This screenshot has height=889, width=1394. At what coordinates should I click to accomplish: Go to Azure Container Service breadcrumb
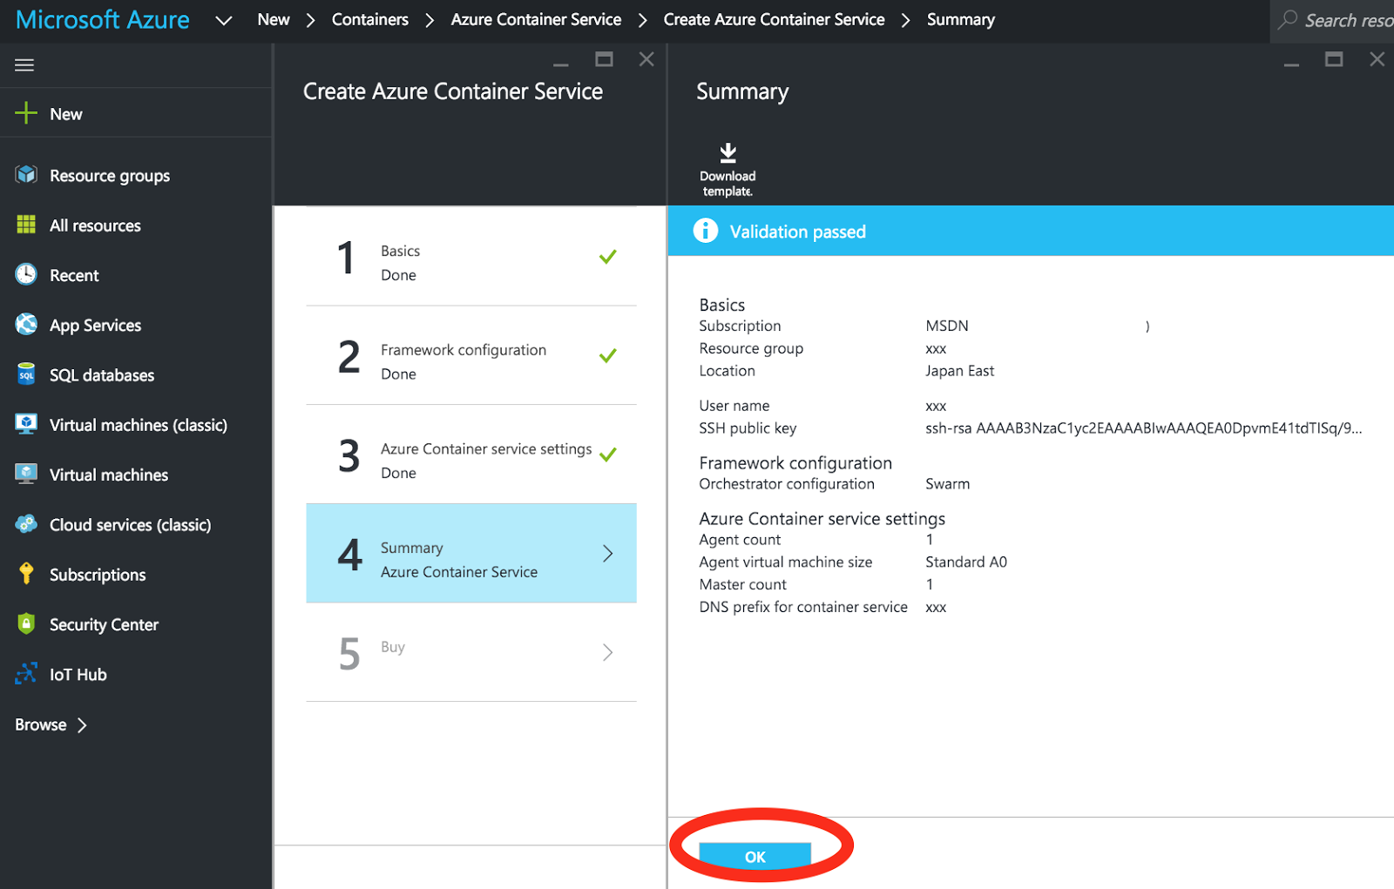[536, 19]
